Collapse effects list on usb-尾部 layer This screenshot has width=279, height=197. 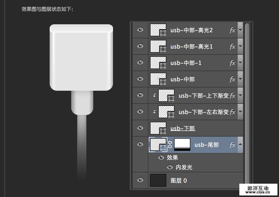(x=240, y=145)
